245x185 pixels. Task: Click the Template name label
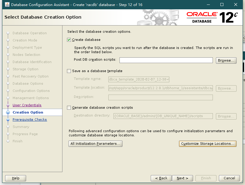tap(88, 79)
